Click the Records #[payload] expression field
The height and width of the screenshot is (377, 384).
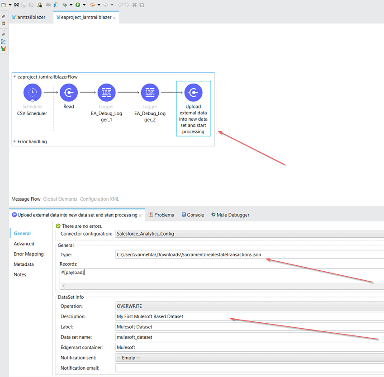222,276
